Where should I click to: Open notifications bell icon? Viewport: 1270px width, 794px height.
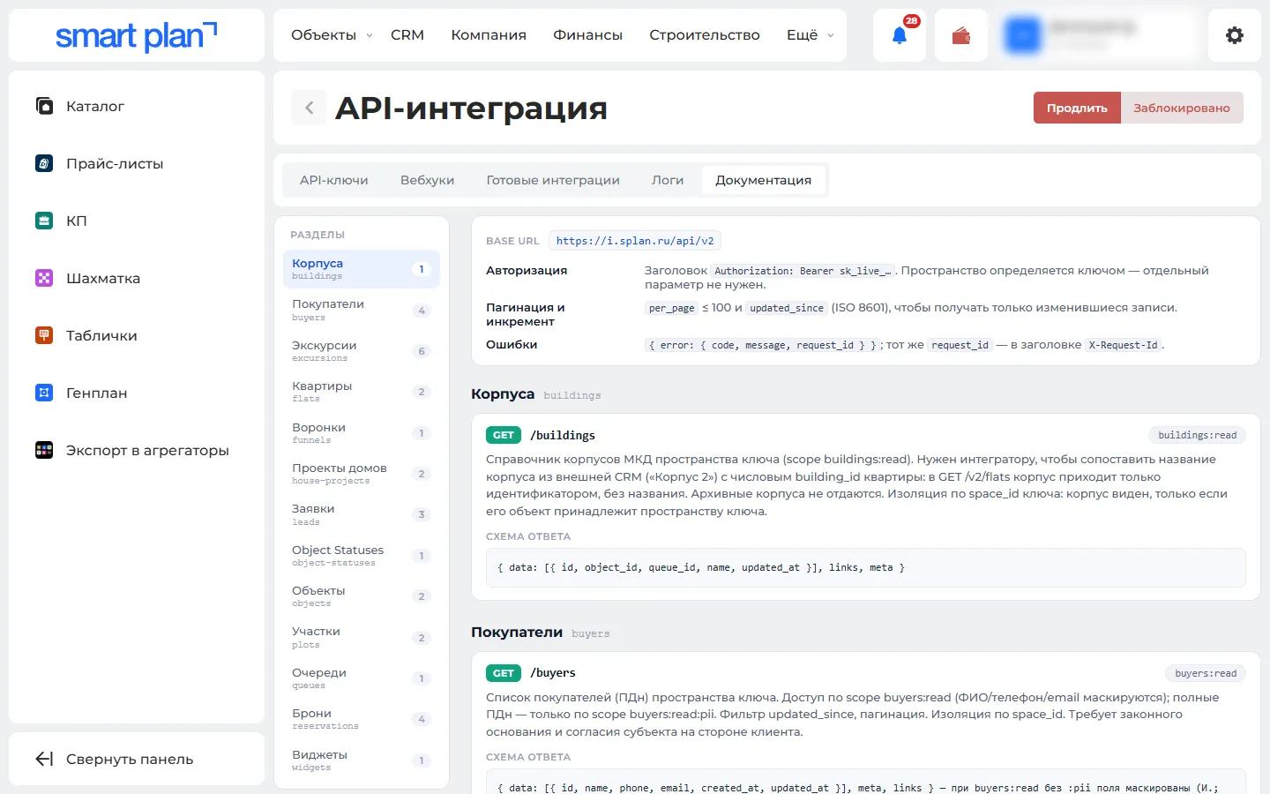(900, 35)
